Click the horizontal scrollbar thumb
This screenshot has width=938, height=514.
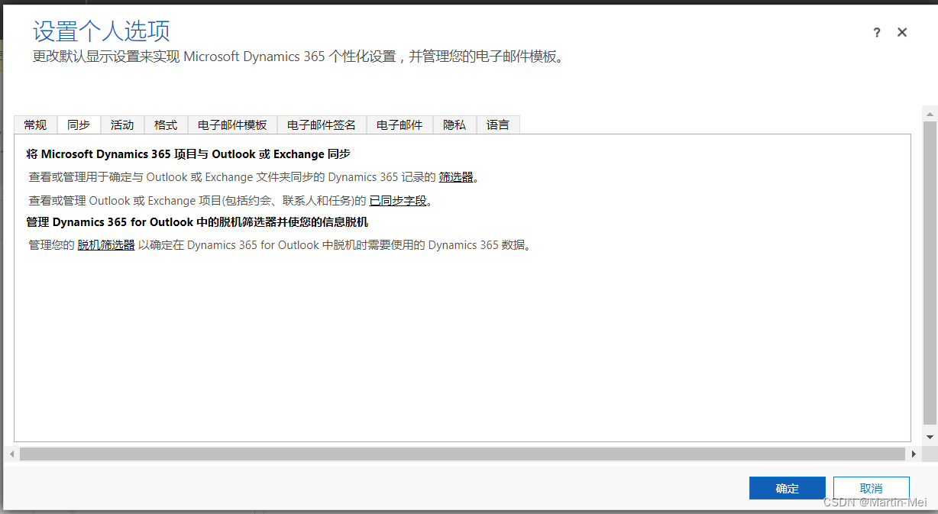tap(462, 454)
